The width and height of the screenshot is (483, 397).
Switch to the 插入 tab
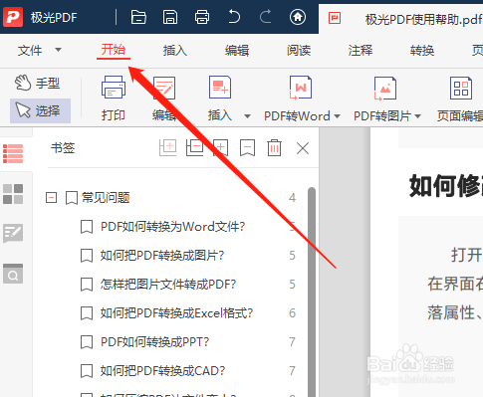pos(175,51)
